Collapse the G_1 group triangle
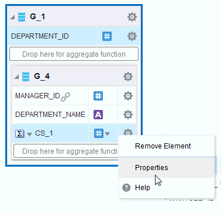The image size is (221, 214). [13, 18]
